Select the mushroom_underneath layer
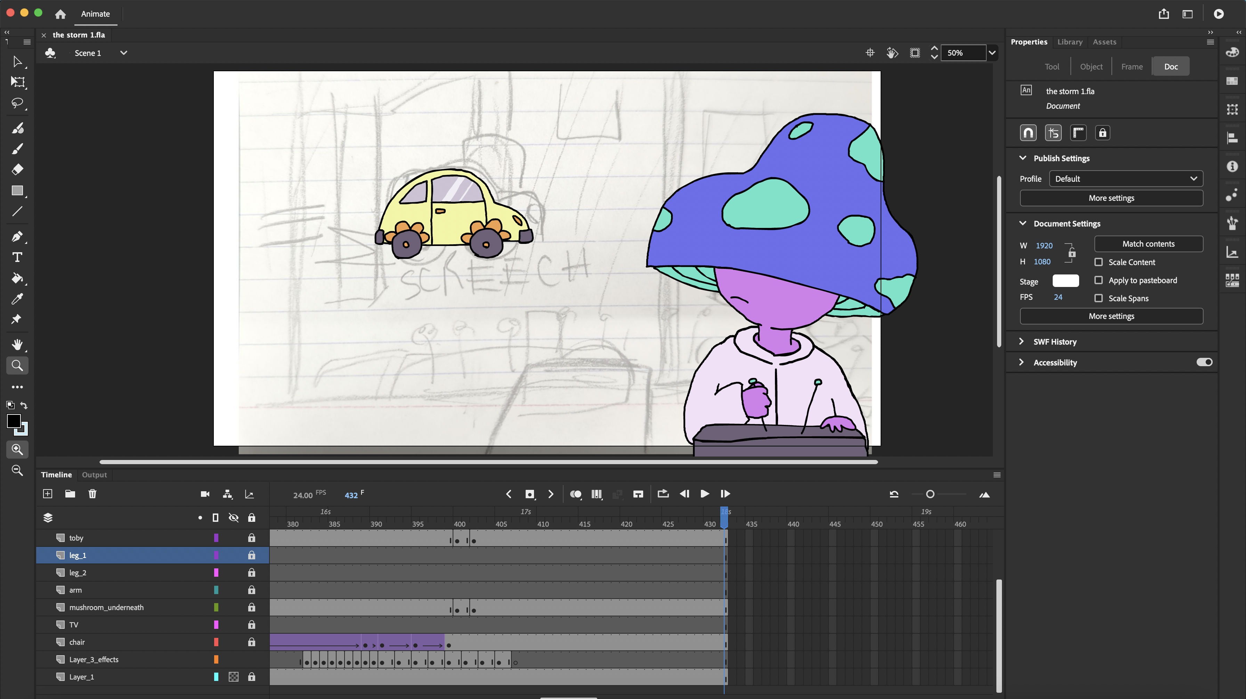Screen dimensions: 1246x699 click(x=106, y=607)
